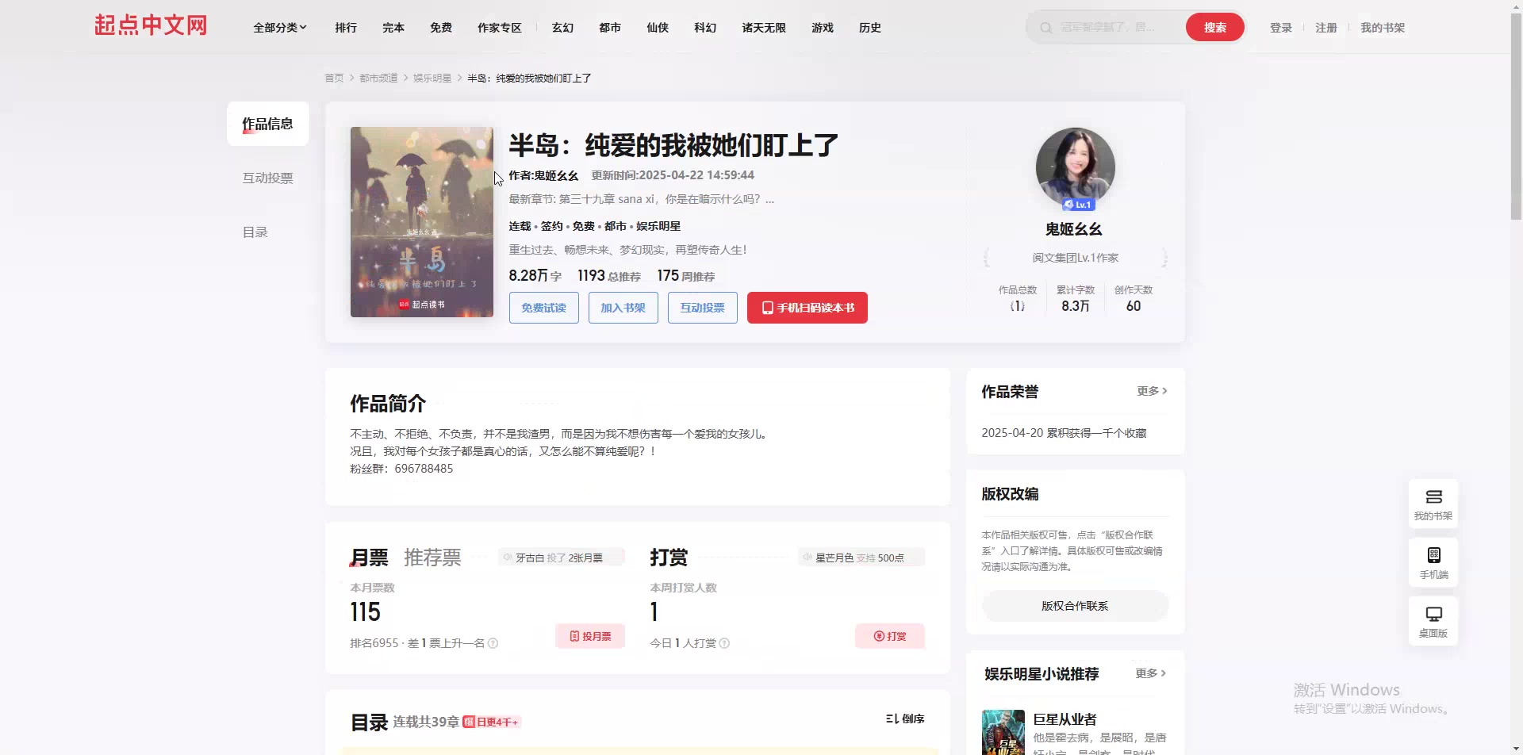
Task: Select the 互动投票 side tab
Action: [x=268, y=178]
